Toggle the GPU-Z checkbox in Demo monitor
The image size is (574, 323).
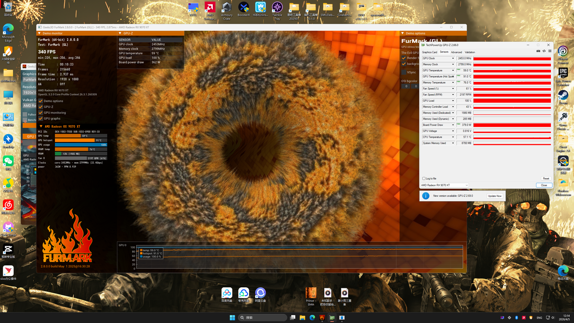click(x=40, y=107)
